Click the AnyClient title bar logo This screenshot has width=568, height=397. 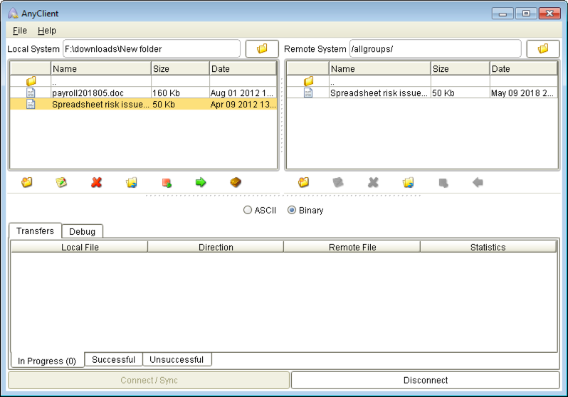click(13, 14)
